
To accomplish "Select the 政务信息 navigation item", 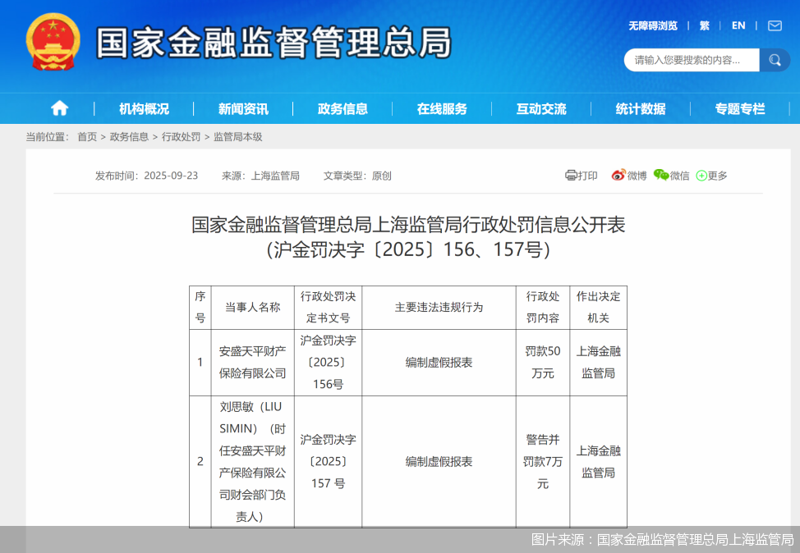I will (343, 108).
